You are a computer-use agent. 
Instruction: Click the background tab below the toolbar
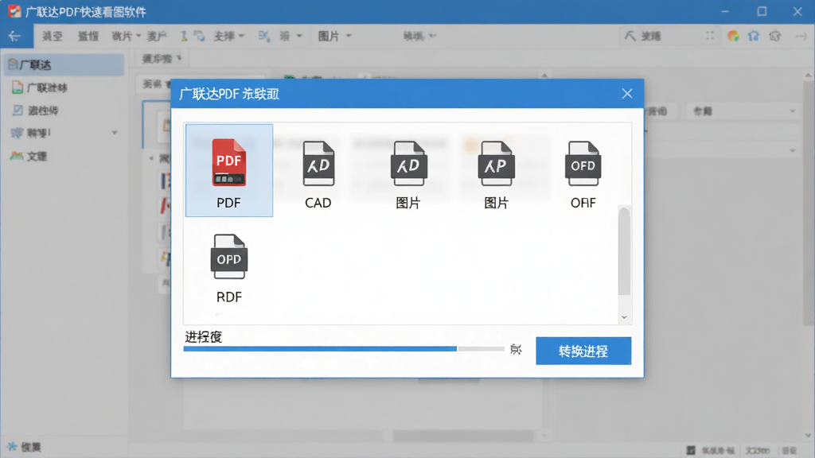click(162, 59)
